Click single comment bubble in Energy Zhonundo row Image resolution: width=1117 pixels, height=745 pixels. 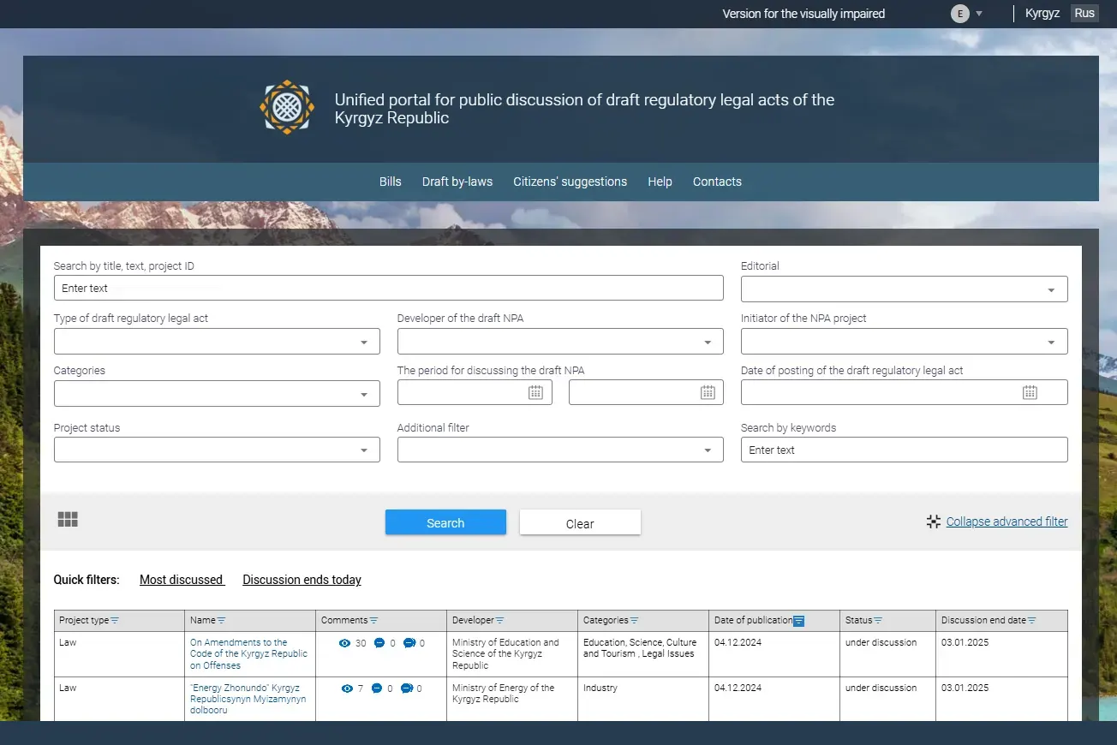[377, 688]
